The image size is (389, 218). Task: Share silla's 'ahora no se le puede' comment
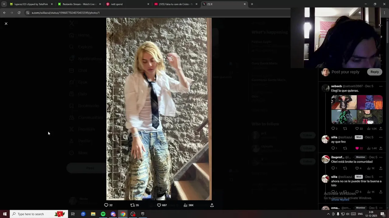[380, 192]
